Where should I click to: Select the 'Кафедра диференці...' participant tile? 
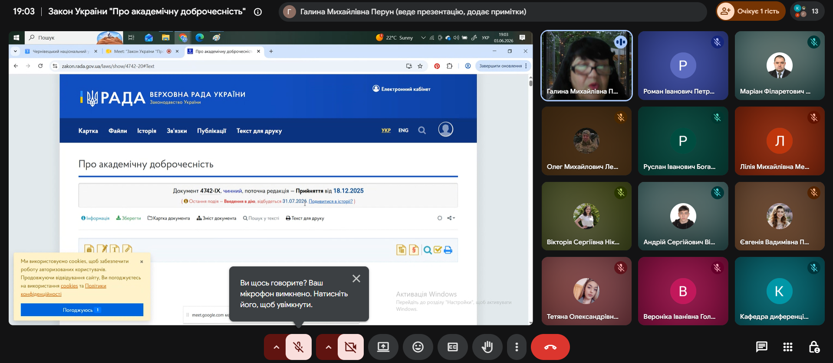779,291
